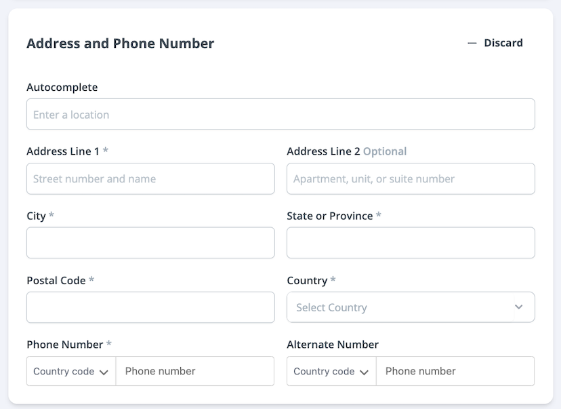Click the Phone Number entry field
The width and height of the screenshot is (561, 409).
tap(195, 372)
